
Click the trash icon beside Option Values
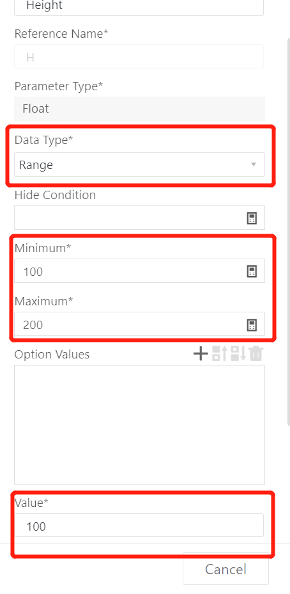tap(256, 354)
